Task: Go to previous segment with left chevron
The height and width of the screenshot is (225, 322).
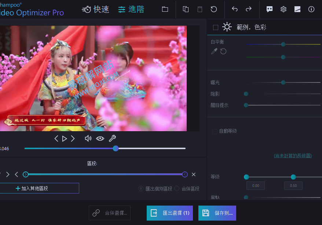Action: tap(17, 174)
